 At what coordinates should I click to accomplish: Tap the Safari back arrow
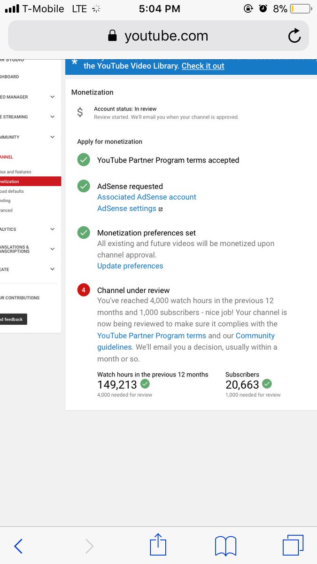pyautogui.click(x=18, y=546)
